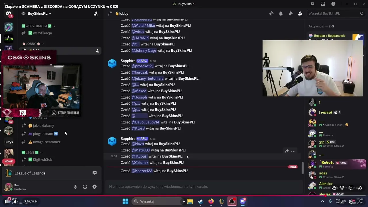This screenshot has width=368, height=207.
Task: Select member Aleksior in member list
Action: (x=326, y=184)
